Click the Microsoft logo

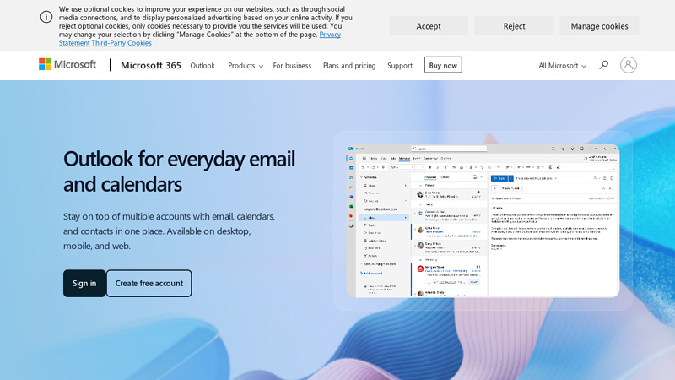(x=67, y=65)
